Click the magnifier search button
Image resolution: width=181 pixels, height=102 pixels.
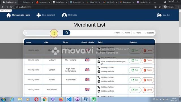(67, 33)
